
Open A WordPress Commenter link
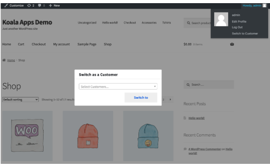[204, 149]
